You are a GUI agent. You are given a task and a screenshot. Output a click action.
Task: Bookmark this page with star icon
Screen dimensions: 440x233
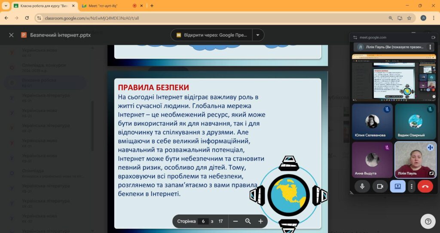tap(409, 18)
